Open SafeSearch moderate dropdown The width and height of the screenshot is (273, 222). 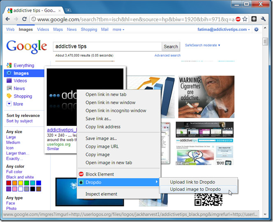[202, 45]
